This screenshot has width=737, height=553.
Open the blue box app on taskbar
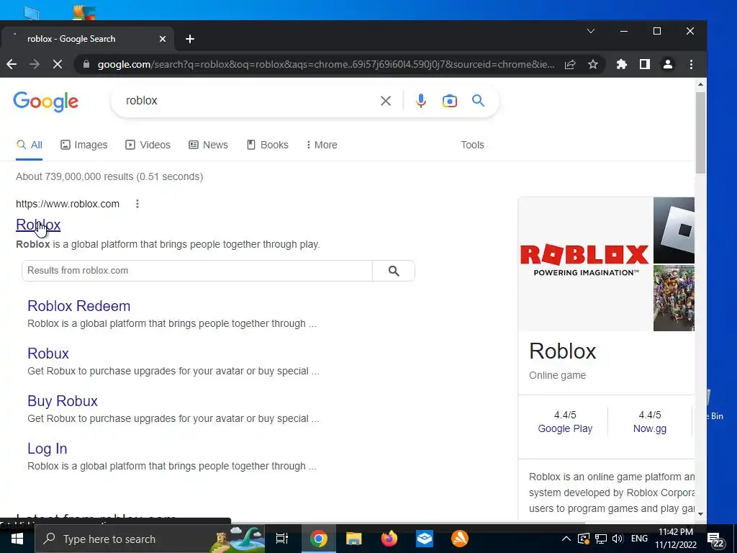(x=425, y=539)
